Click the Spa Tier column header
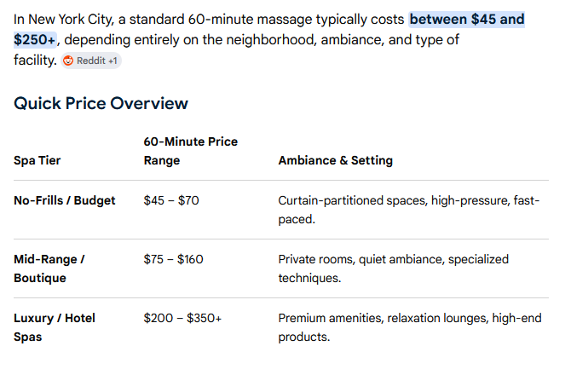This screenshot has width=571, height=375. click(37, 160)
